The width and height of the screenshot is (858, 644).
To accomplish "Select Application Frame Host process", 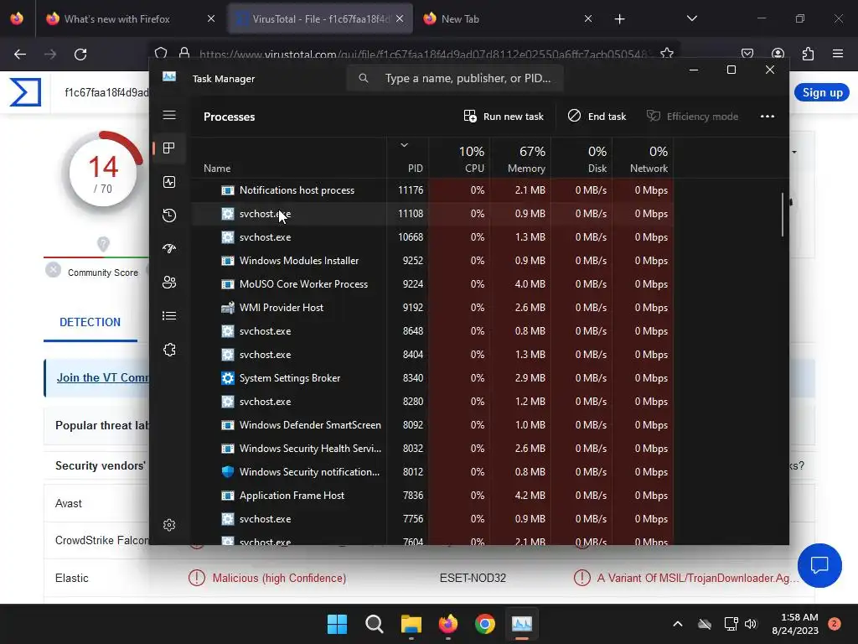I will (432, 496).
